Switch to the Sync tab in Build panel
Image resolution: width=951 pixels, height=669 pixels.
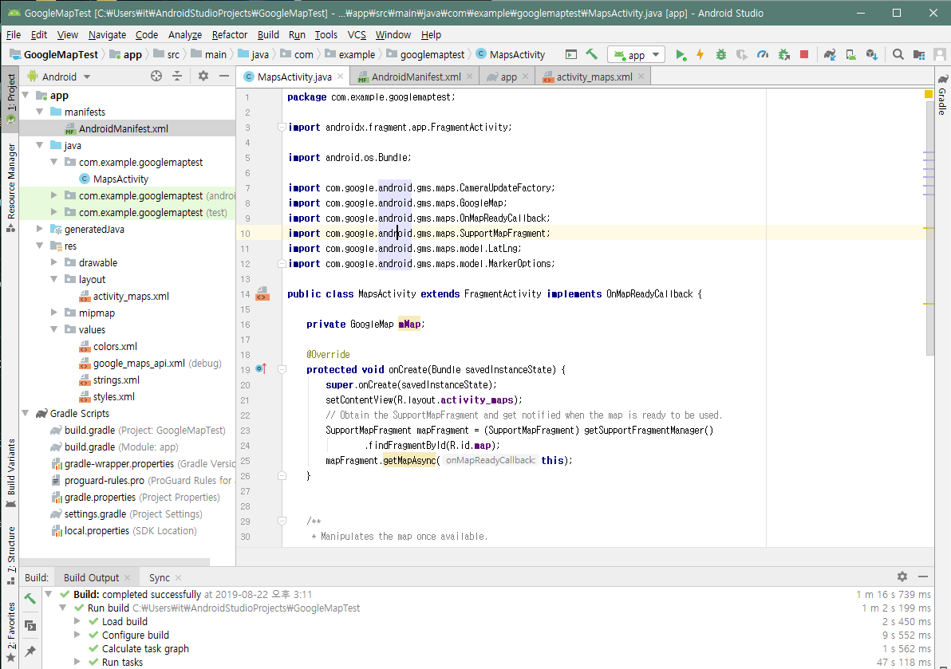click(160, 577)
